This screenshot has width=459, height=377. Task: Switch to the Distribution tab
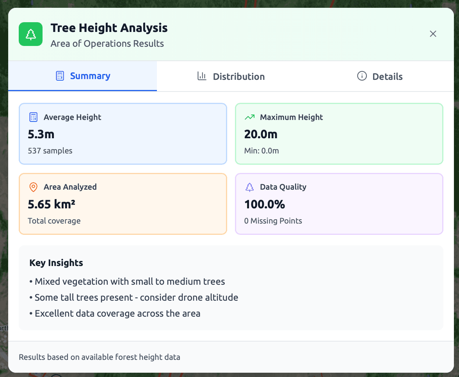(231, 76)
